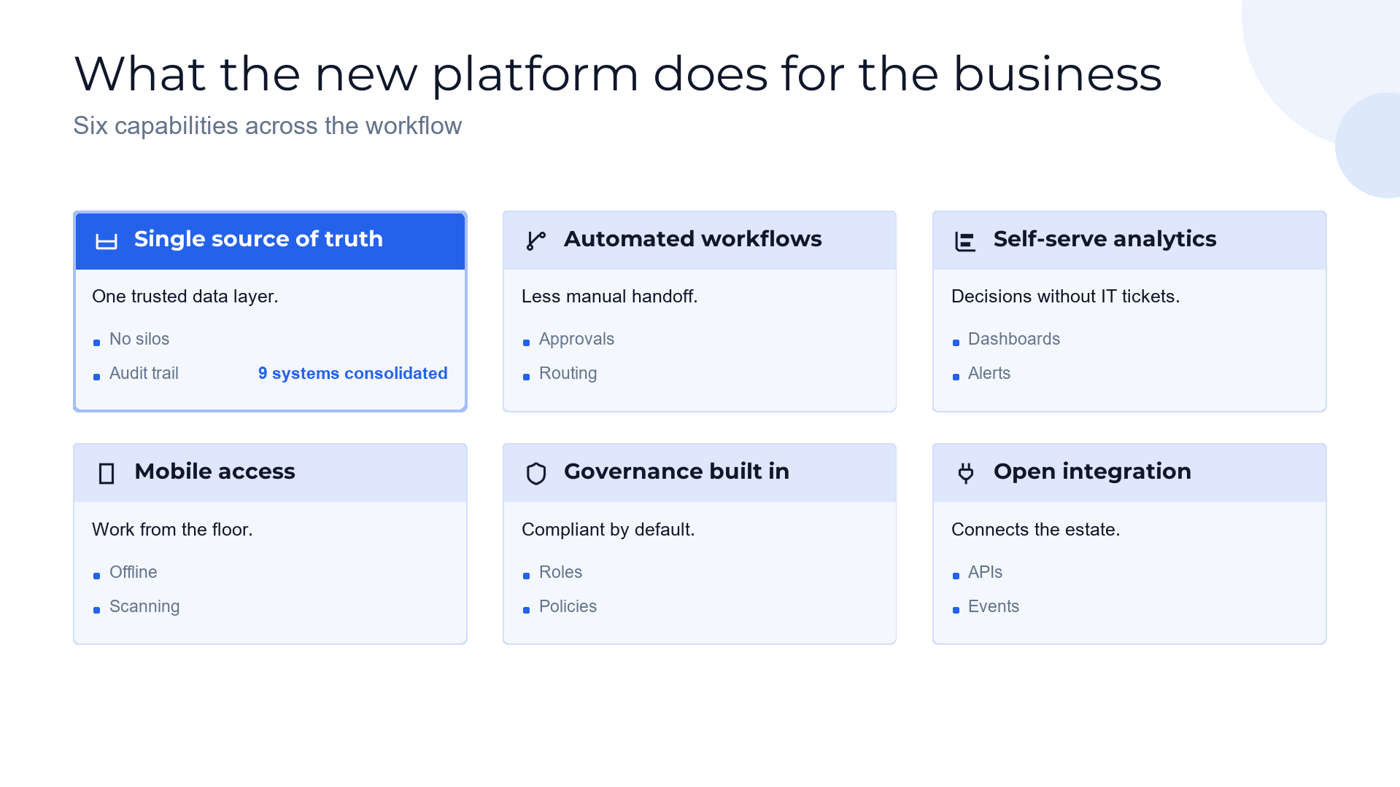Select 'Decisions without IT tickets.' text
This screenshot has height=787, width=1400.
click(1065, 297)
